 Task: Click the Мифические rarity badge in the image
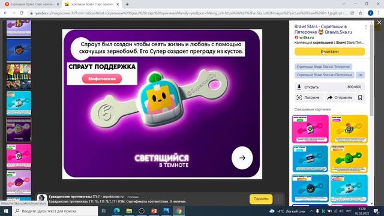coord(102,79)
